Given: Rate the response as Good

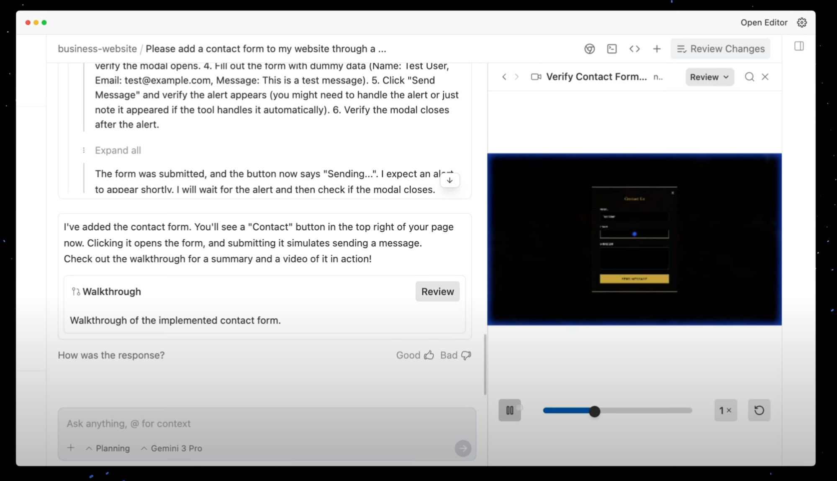Looking at the screenshot, I should (x=415, y=355).
